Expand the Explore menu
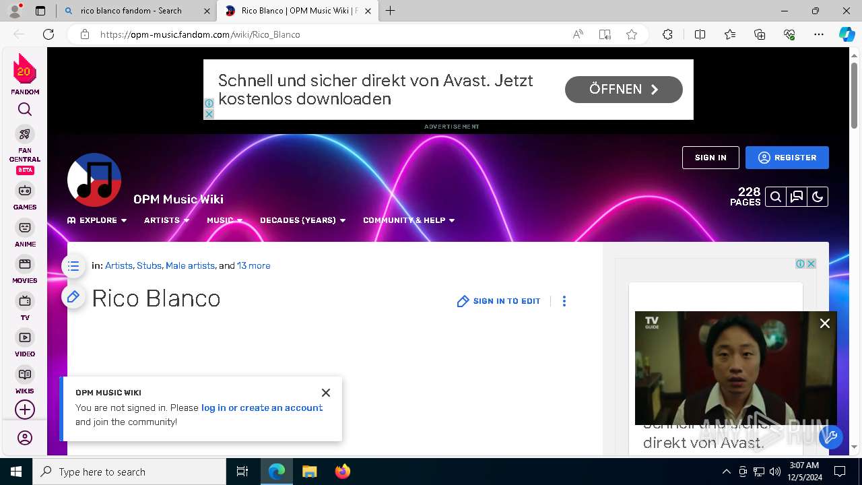The height and width of the screenshot is (485, 862). click(x=97, y=220)
